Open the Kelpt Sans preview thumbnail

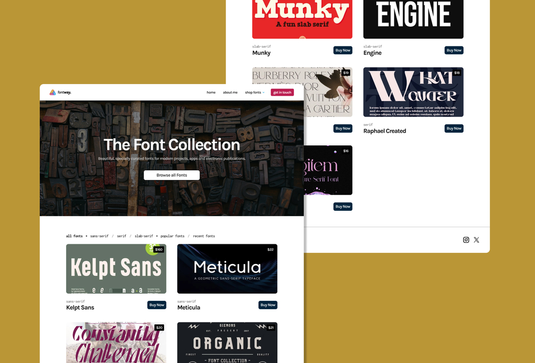point(116,269)
